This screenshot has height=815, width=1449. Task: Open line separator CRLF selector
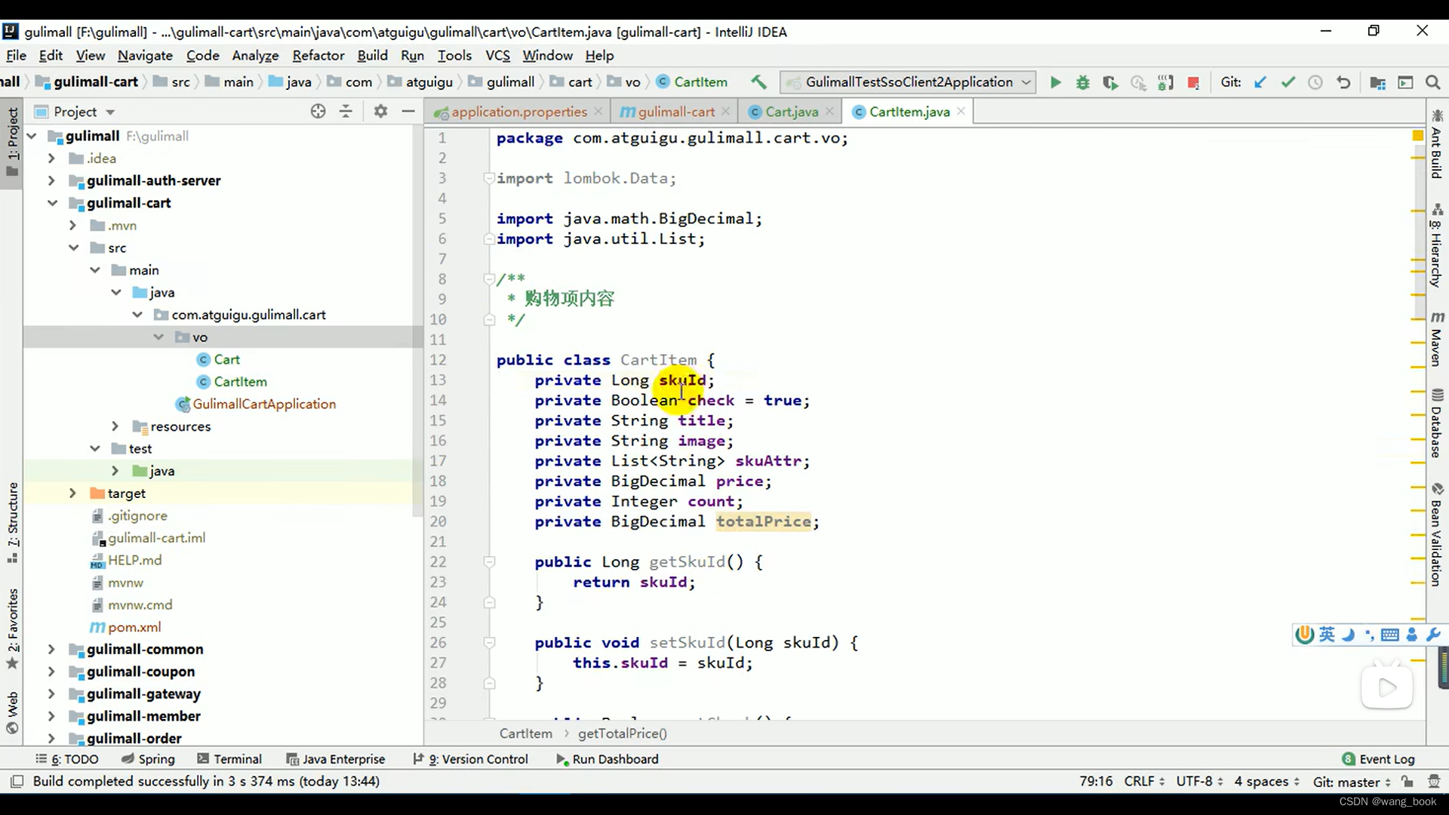(1144, 781)
